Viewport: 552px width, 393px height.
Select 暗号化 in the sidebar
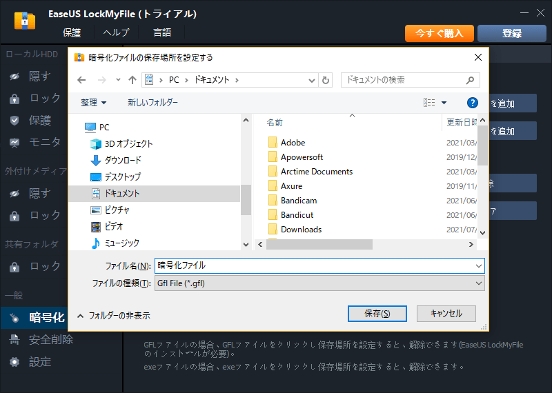click(34, 318)
